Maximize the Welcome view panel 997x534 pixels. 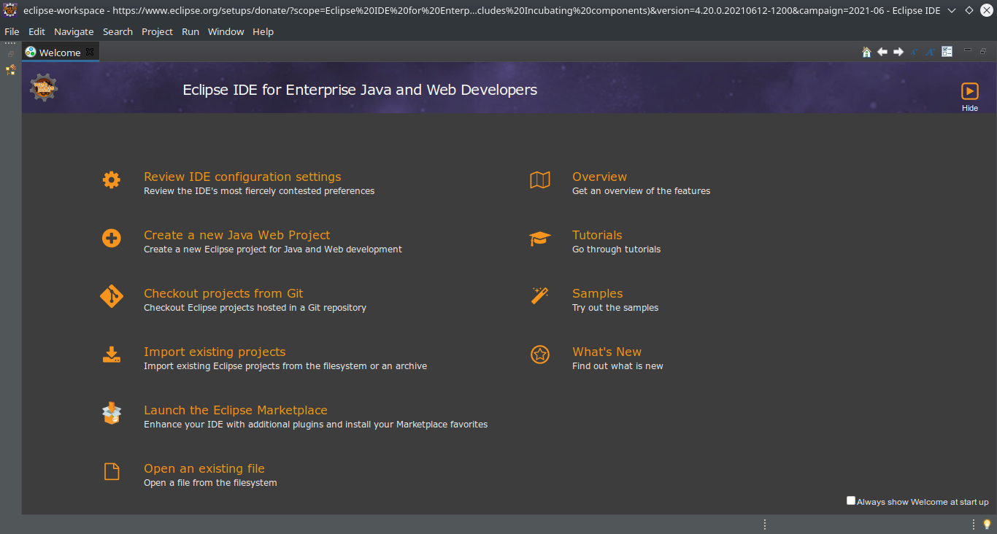983,51
